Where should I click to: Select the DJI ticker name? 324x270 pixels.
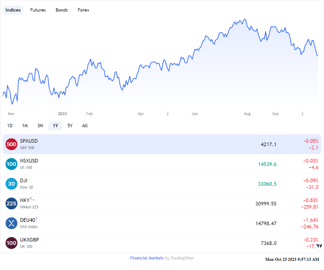pos(24,180)
